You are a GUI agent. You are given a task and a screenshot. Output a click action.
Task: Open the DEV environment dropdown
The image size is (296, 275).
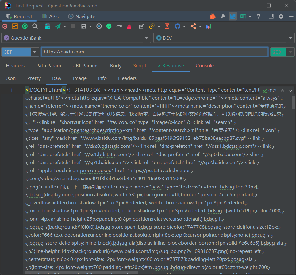click(224, 38)
